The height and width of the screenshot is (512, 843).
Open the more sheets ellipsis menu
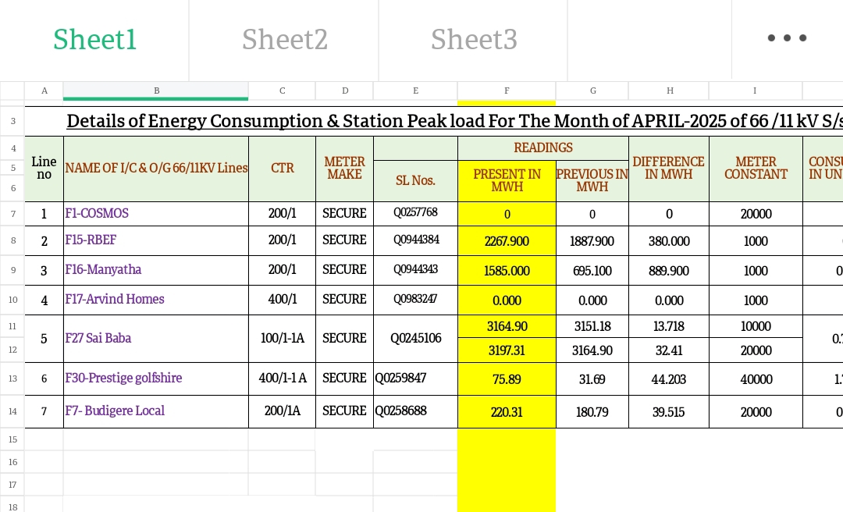pyautogui.click(x=787, y=38)
